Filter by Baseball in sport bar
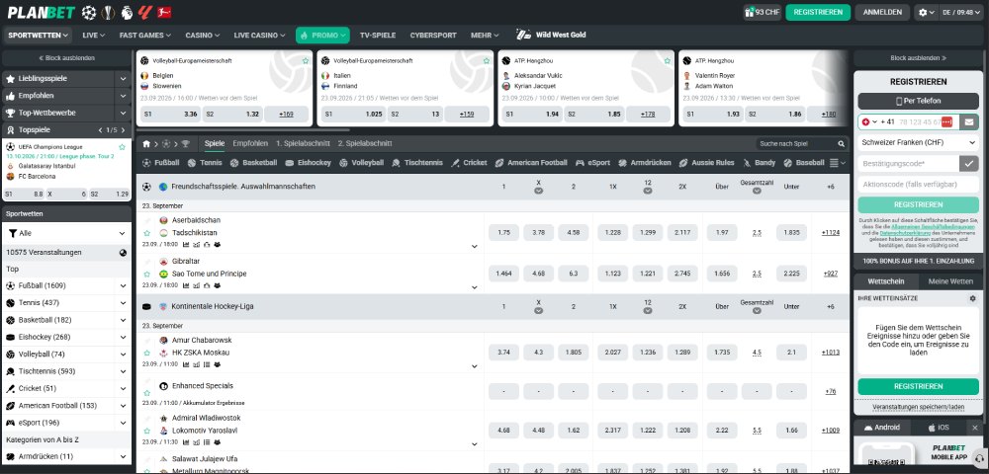The width and height of the screenshot is (989, 474). pos(803,162)
